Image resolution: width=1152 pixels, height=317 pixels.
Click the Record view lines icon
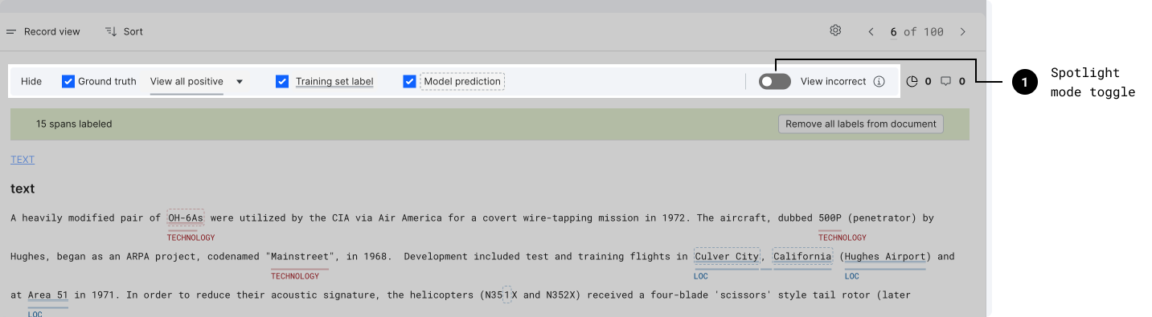tap(11, 31)
